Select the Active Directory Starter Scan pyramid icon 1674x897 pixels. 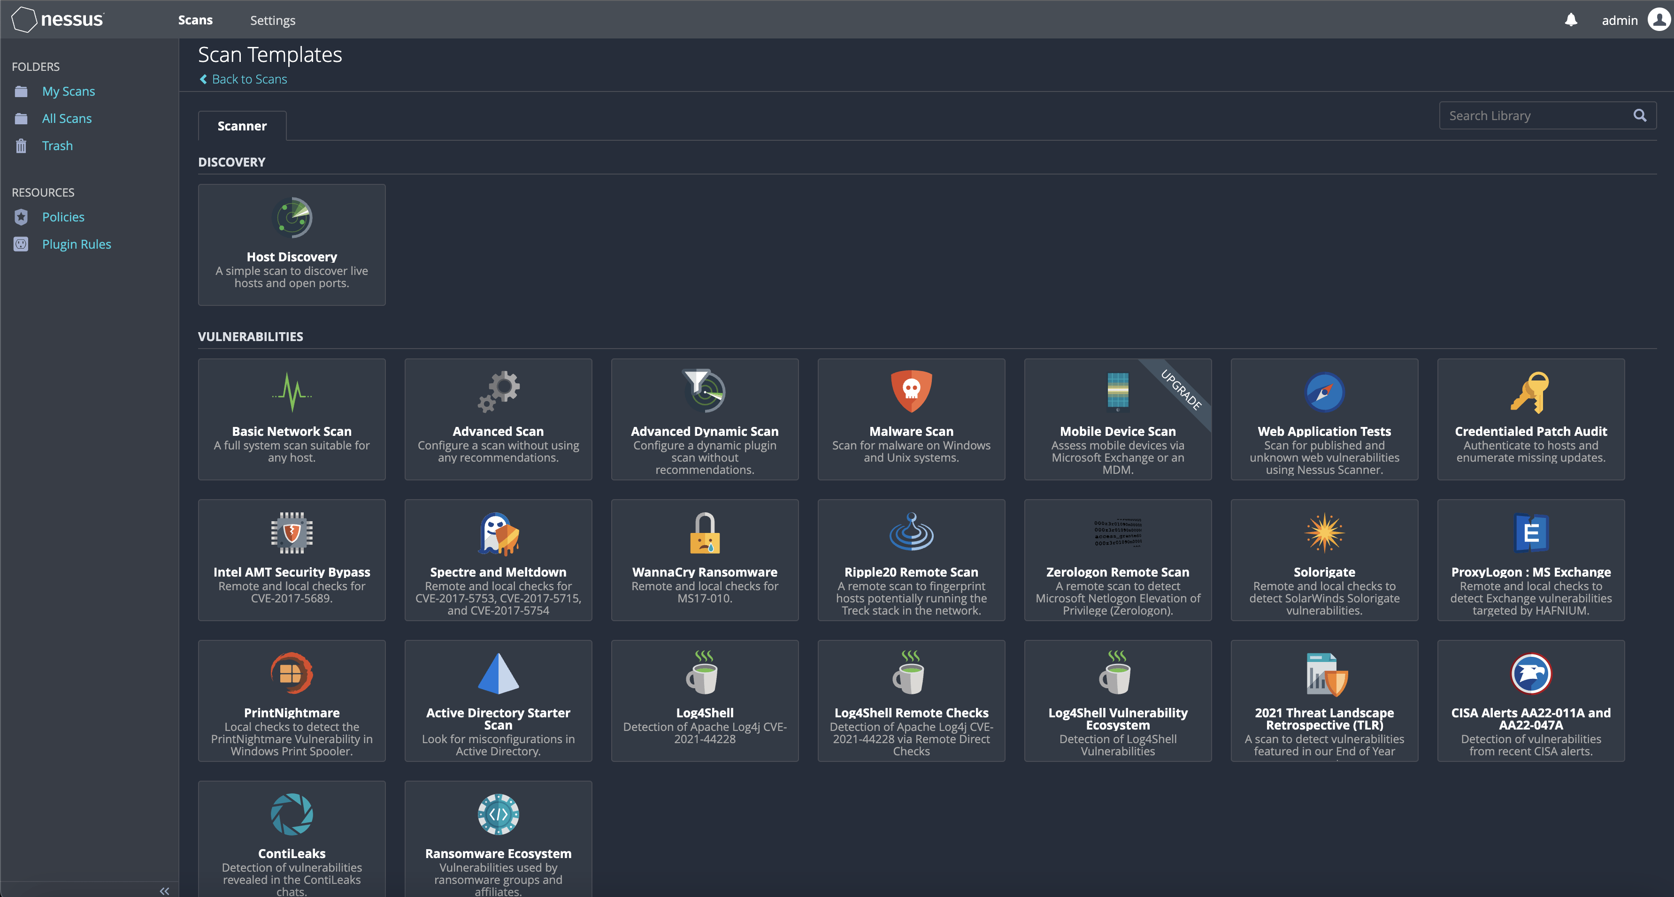[499, 674]
